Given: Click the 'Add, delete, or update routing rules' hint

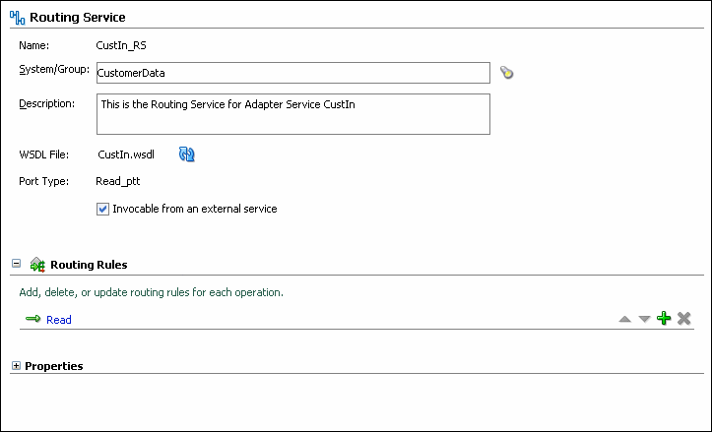Looking at the screenshot, I should [152, 292].
